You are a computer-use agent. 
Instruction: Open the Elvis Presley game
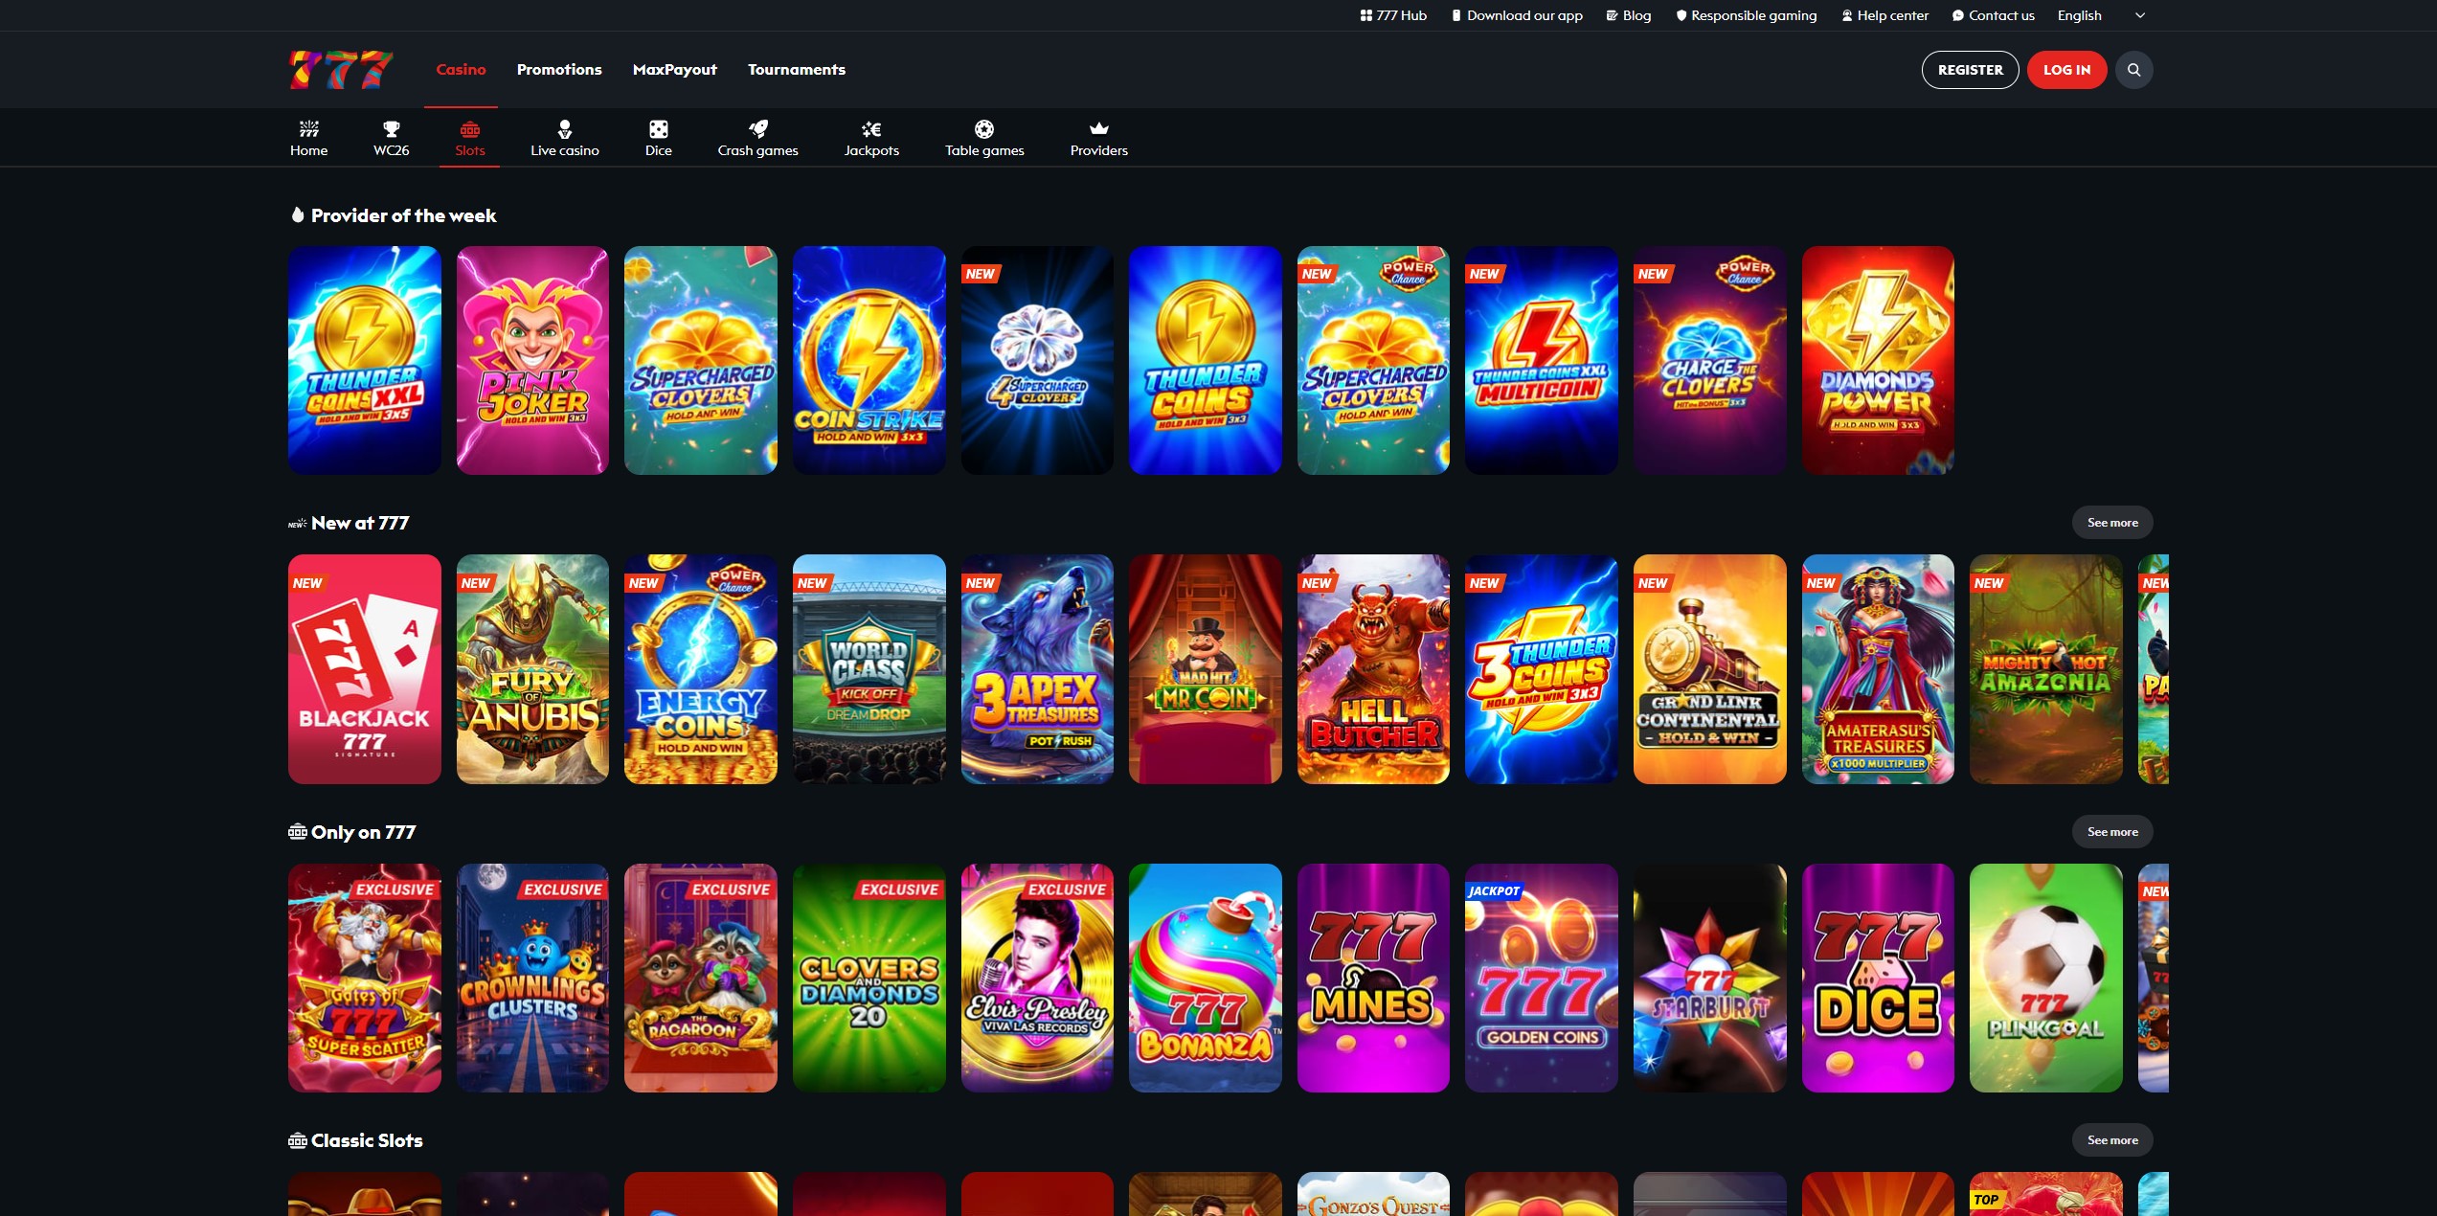coord(1037,978)
